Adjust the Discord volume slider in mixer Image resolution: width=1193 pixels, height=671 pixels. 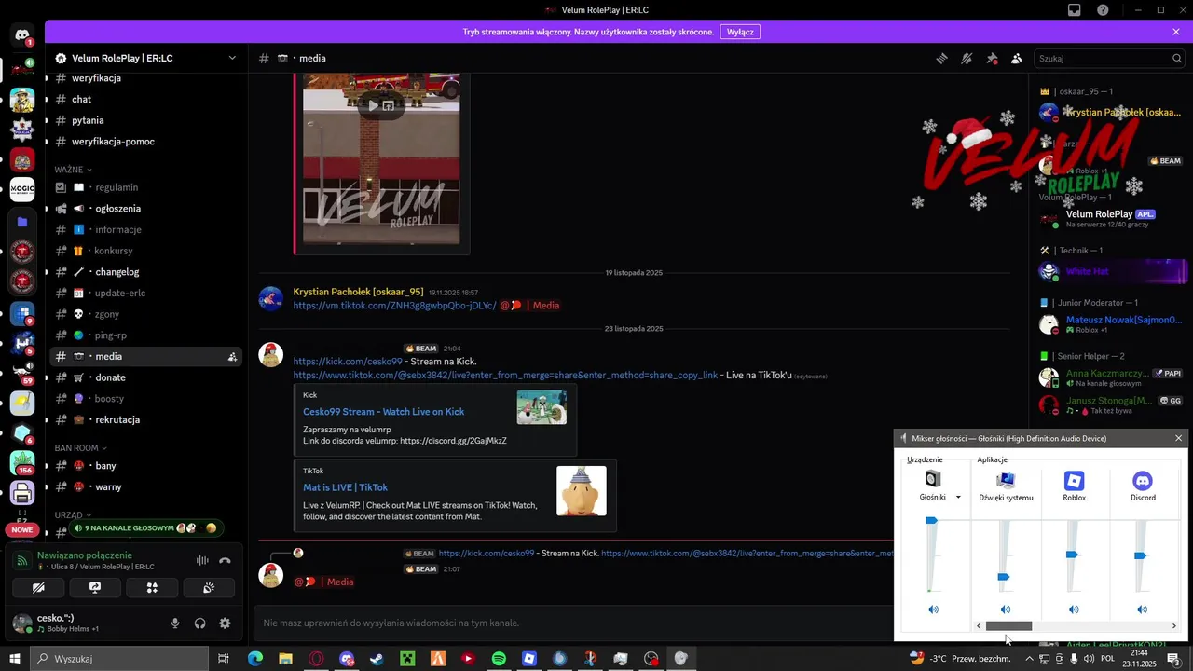1140,556
